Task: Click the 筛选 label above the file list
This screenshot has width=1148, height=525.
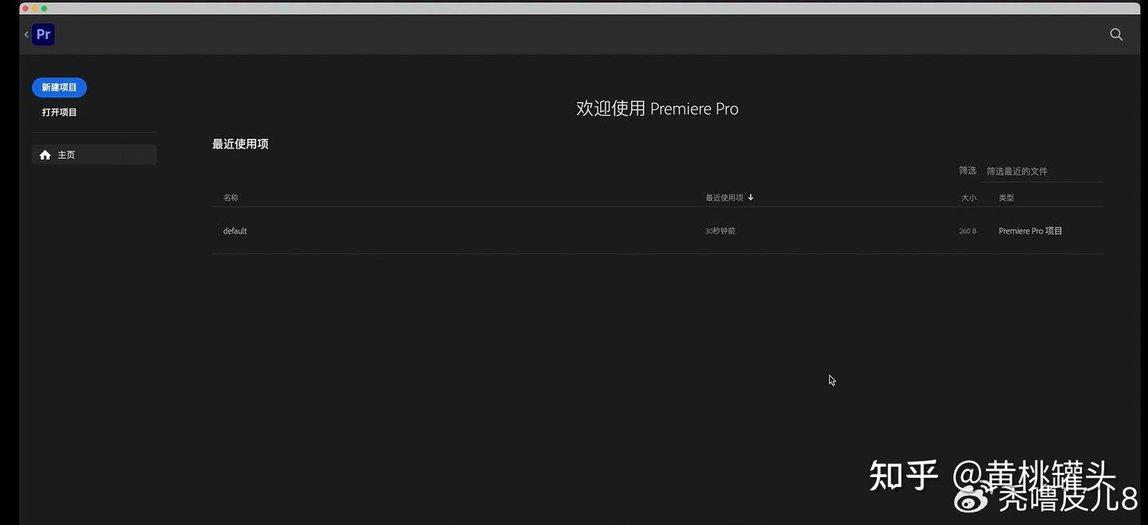Action: pos(967,170)
